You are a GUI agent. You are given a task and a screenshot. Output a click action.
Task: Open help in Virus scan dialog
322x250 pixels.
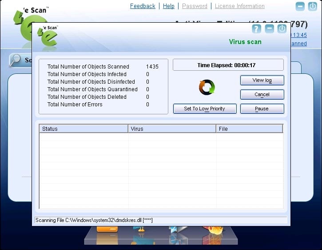coord(256,29)
